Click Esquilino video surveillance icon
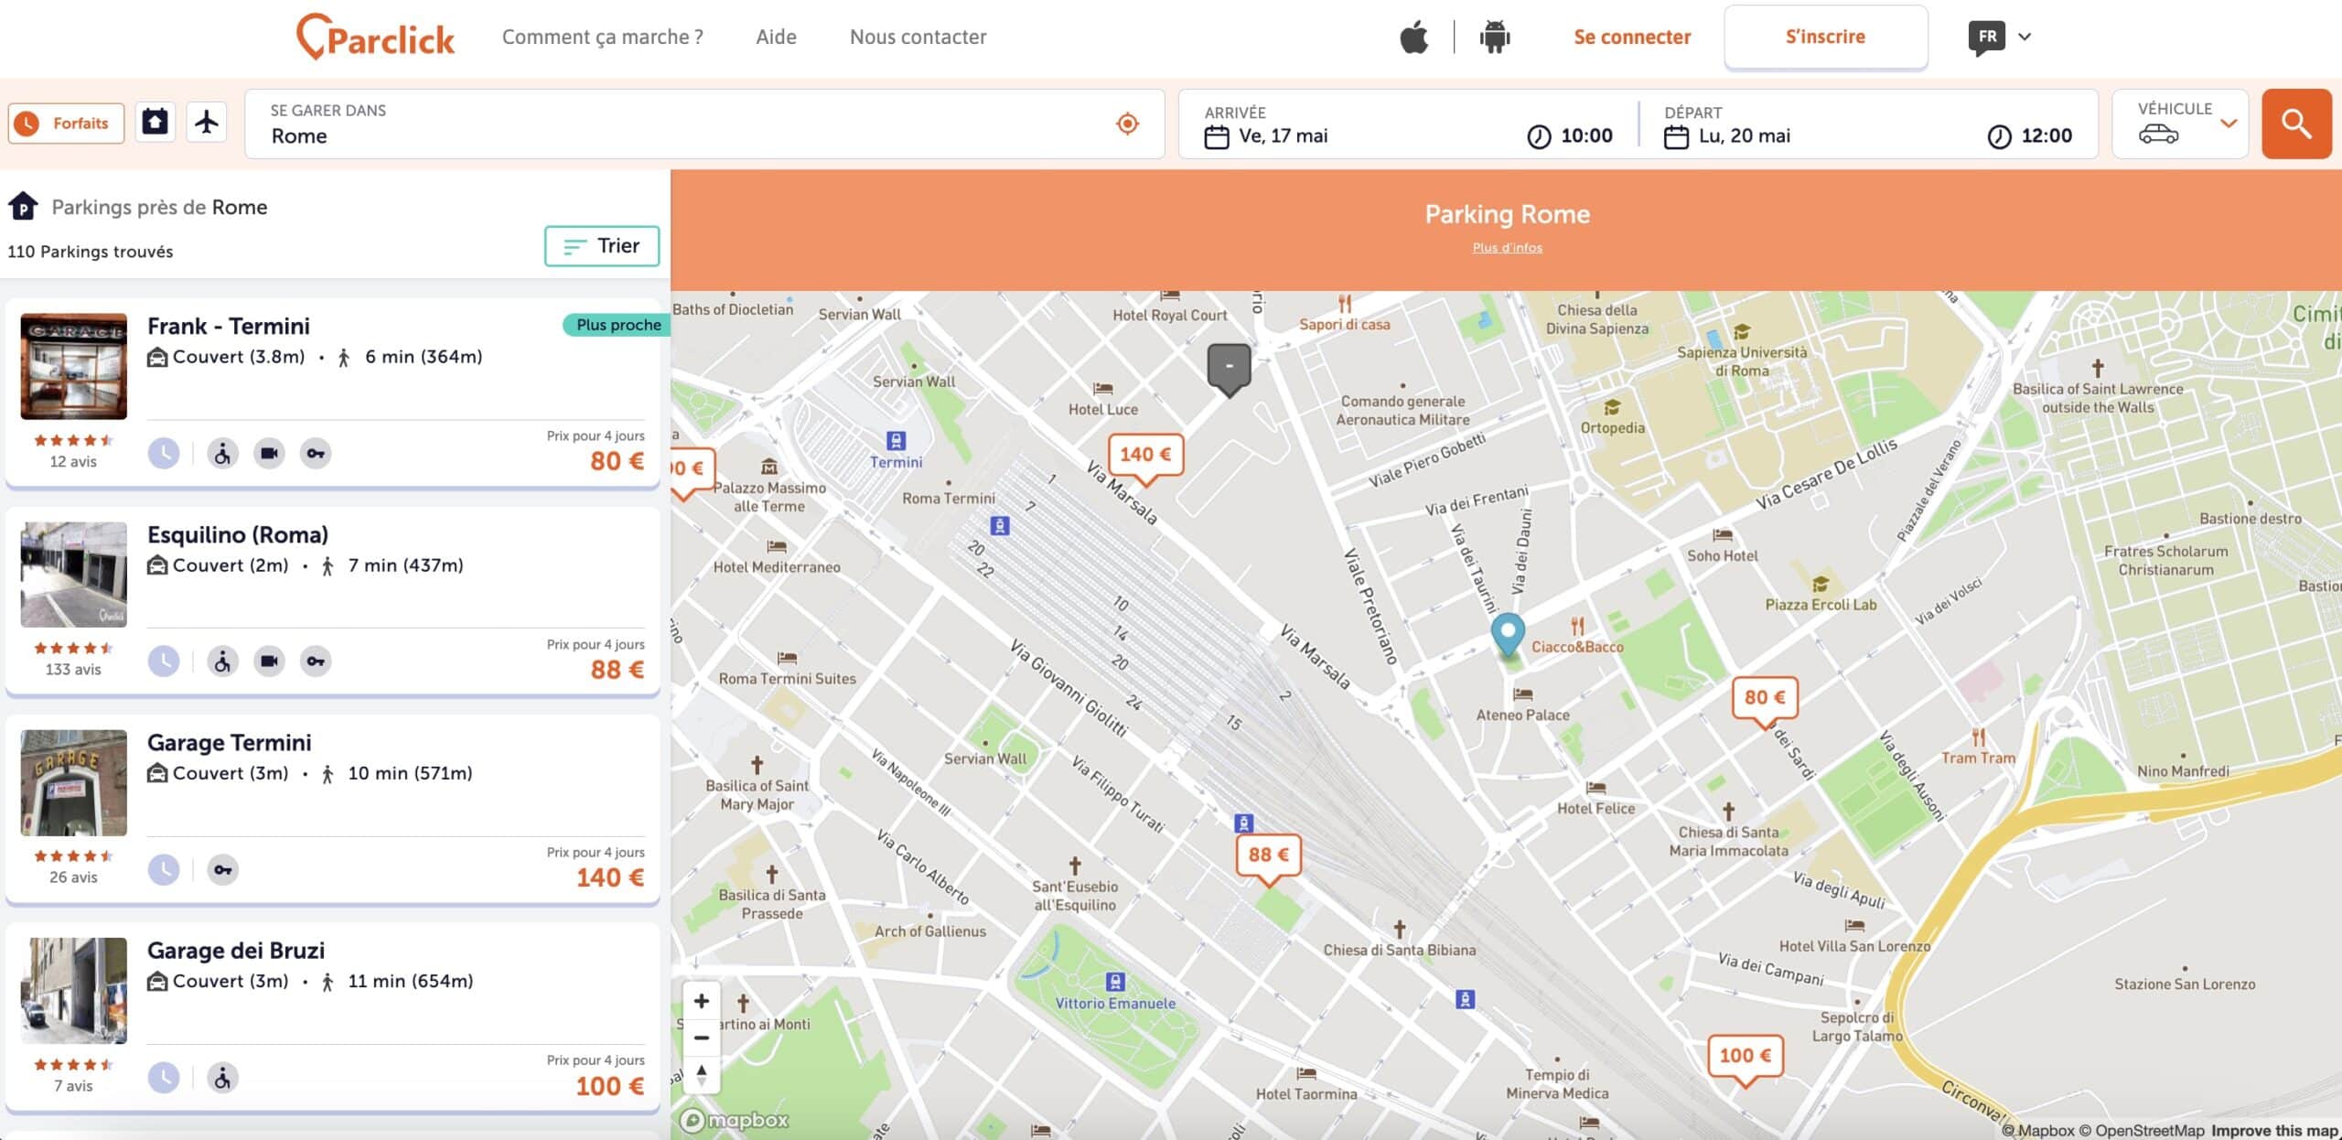This screenshot has height=1140, width=2342. pos(269,661)
